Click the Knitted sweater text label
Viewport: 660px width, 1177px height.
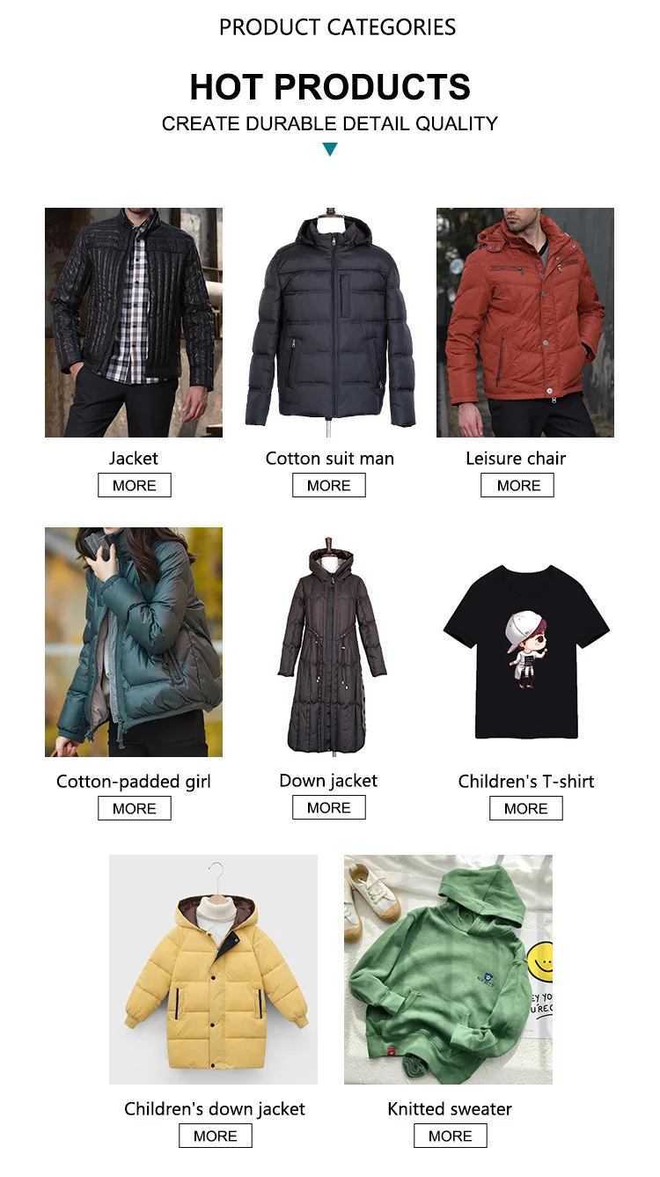pyautogui.click(x=450, y=1109)
